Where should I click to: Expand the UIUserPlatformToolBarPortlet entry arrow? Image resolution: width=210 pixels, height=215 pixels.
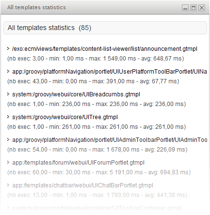coord(8,71)
